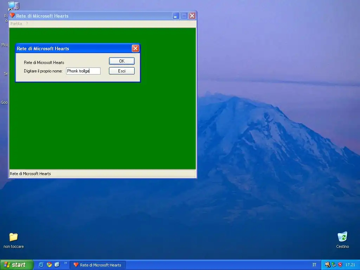The image size is (360, 270).
Task: Close the Rete di Microsoft Hearts dialog
Action: [x=135, y=49]
